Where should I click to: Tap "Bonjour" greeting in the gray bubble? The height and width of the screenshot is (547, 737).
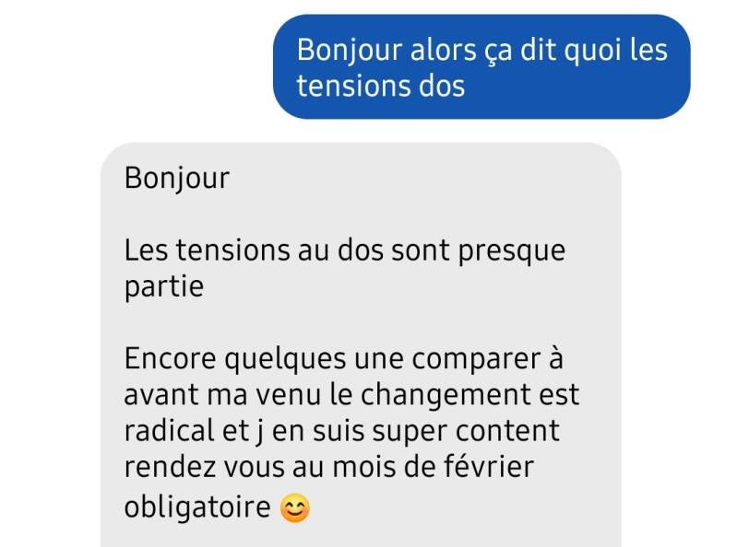coord(177,179)
